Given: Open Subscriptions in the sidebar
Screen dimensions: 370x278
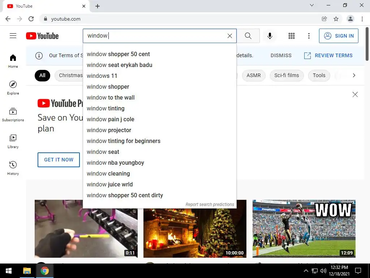Looking at the screenshot, I should (13, 114).
